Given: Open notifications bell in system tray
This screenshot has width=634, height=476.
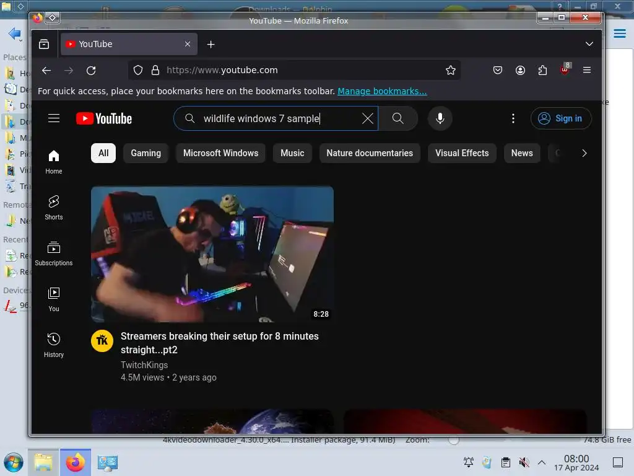Looking at the screenshot, I should (x=469, y=462).
